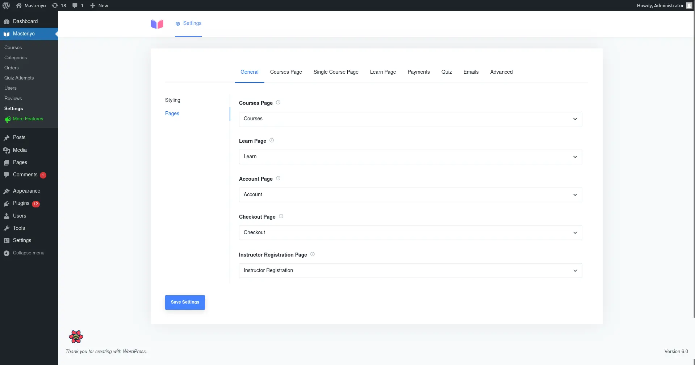Click the React Query devtools flower icon
The image size is (695, 365).
coord(76,337)
